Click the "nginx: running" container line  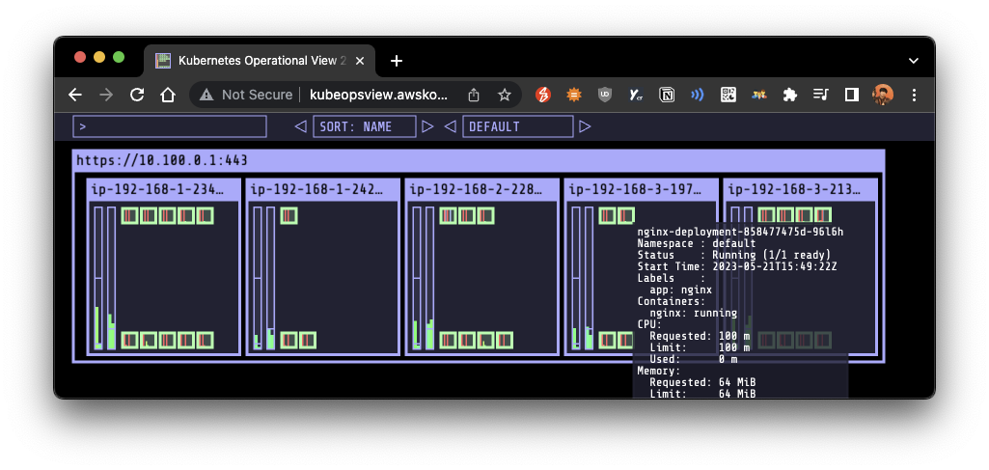pyautogui.click(x=693, y=313)
